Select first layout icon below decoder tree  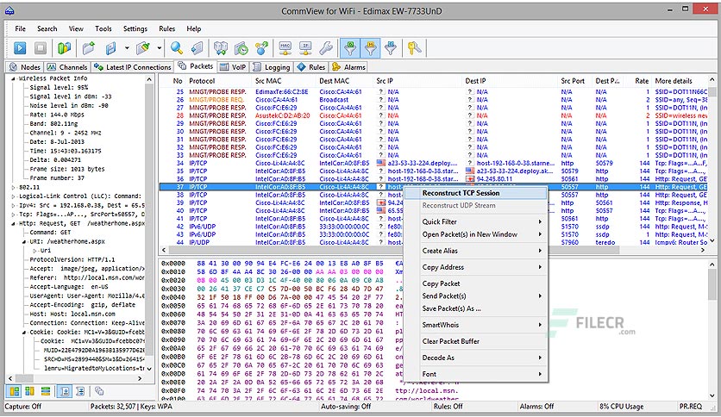click(15, 391)
